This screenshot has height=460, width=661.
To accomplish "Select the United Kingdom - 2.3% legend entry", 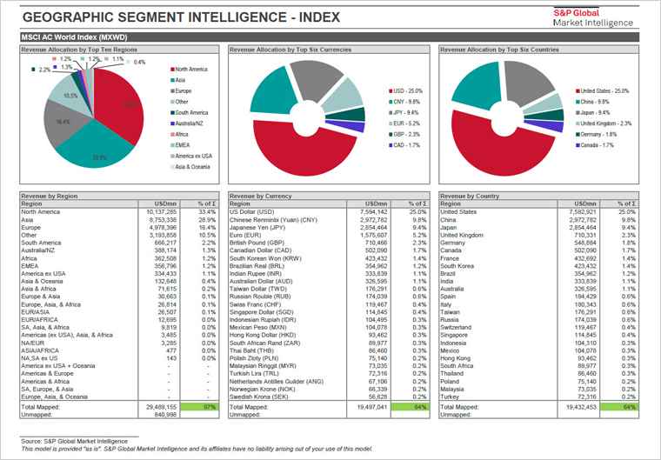I will 604,123.
